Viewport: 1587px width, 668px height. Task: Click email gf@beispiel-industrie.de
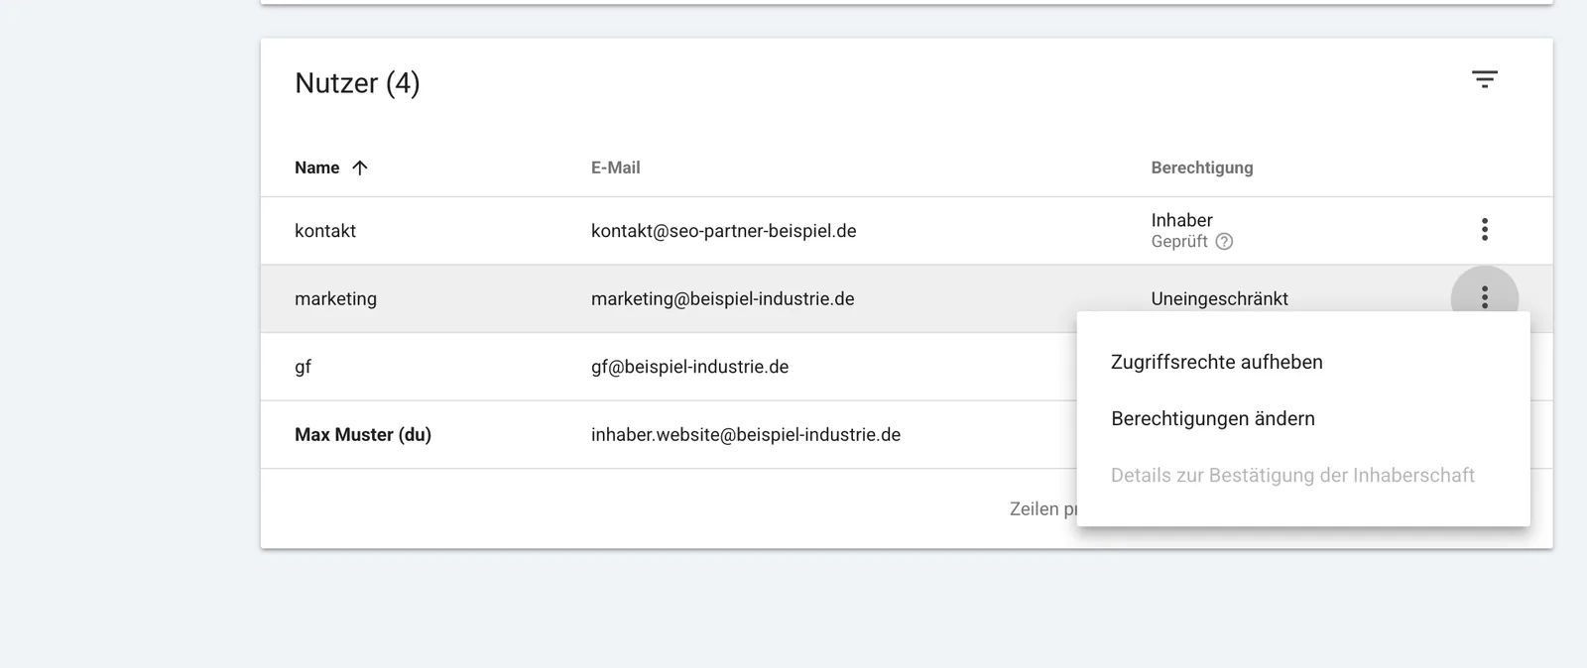(689, 367)
